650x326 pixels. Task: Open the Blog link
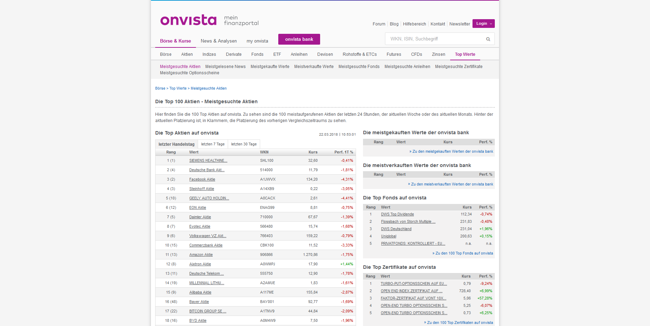click(394, 24)
